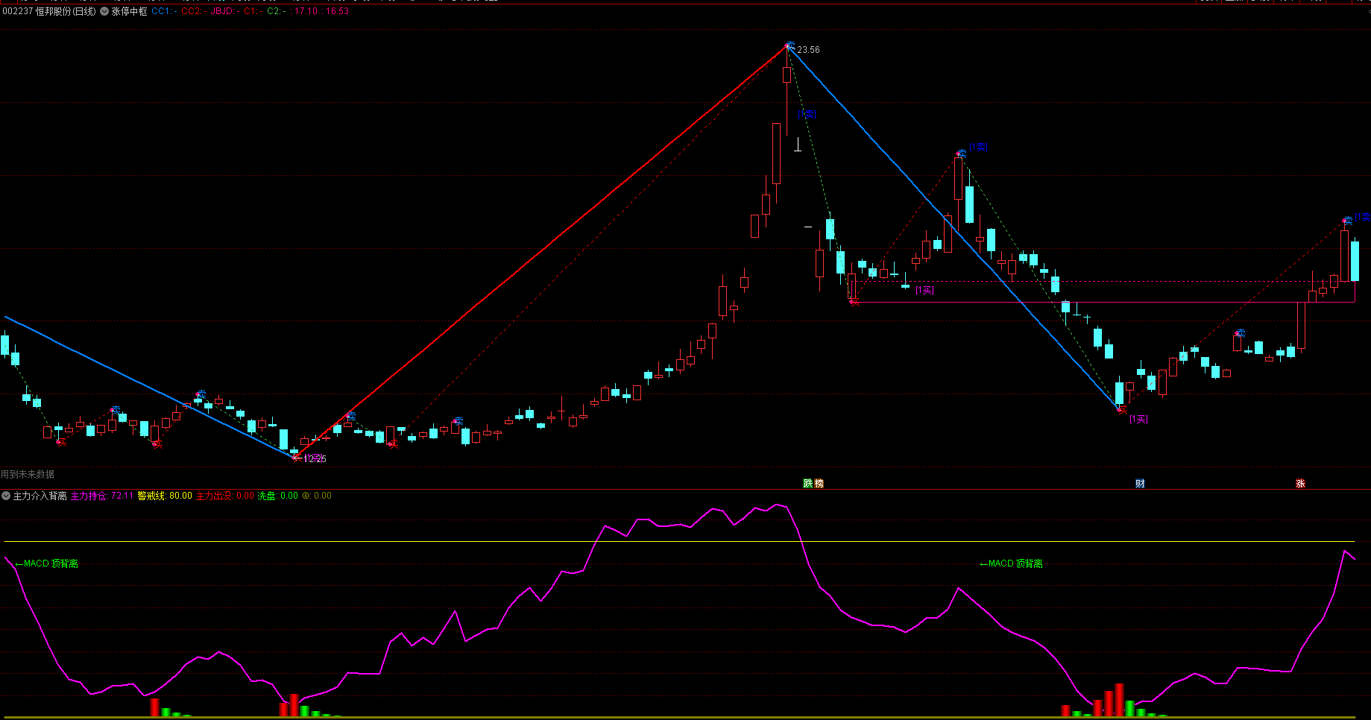Click the 主力出没 0.00 label

(x=224, y=496)
